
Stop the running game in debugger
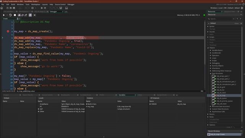15,15
